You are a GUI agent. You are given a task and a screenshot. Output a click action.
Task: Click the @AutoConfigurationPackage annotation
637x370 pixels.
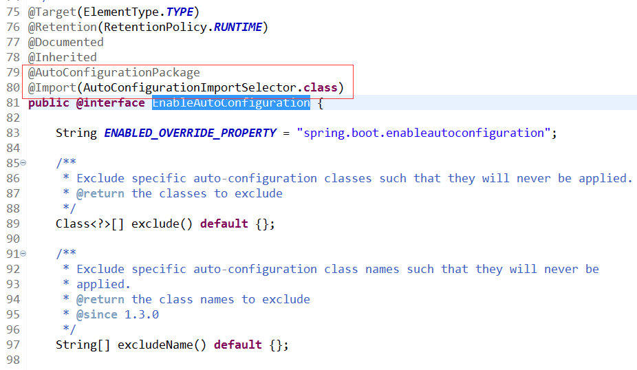pyautogui.click(x=114, y=73)
